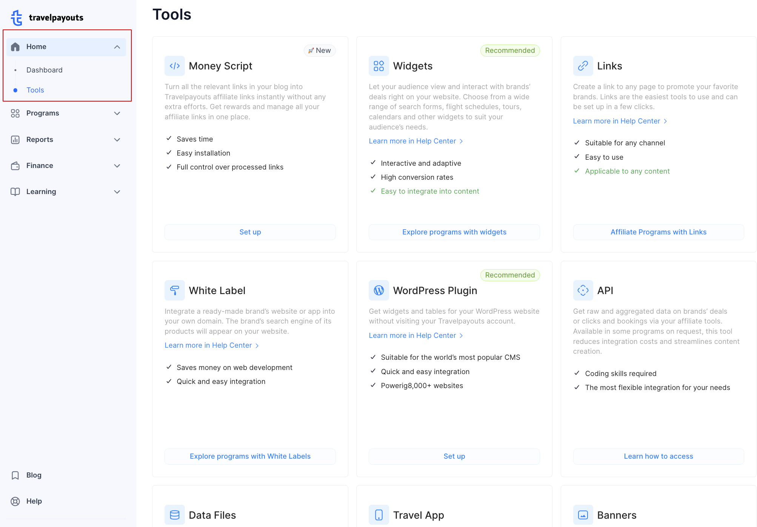
Task: Click the Reports chart icon
Action: click(15, 140)
